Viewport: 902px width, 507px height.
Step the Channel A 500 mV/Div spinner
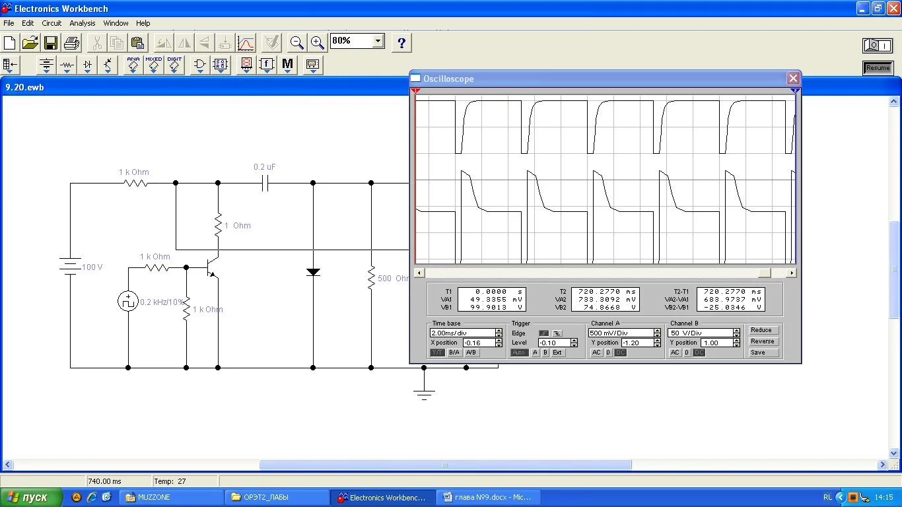(x=657, y=333)
